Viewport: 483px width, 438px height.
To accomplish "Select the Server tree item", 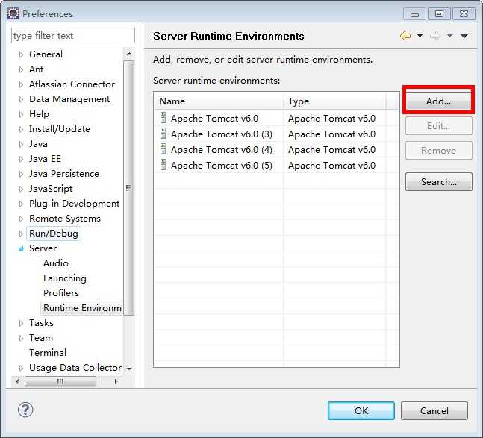I will (43, 248).
